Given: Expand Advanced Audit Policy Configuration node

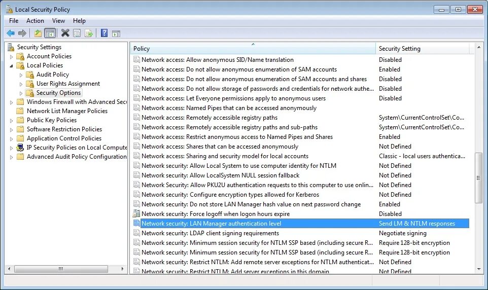Looking at the screenshot, I should click(11, 157).
